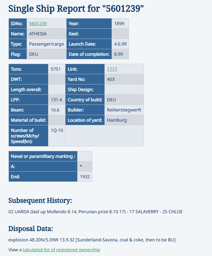Viewport: 212px width, 256px height.
Task: Open Link number 1717
Action: (x=112, y=69)
